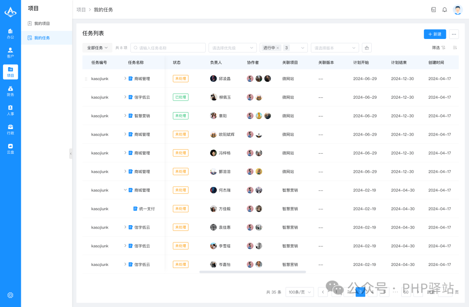Click 何杰瑞 avatar
The height and width of the screenshot is (307, 469).
[213, 190]
